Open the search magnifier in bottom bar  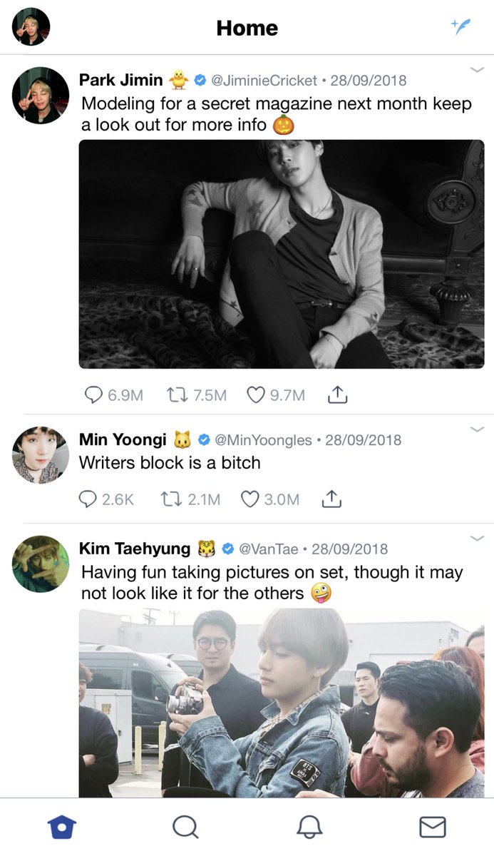click(185, 827)
